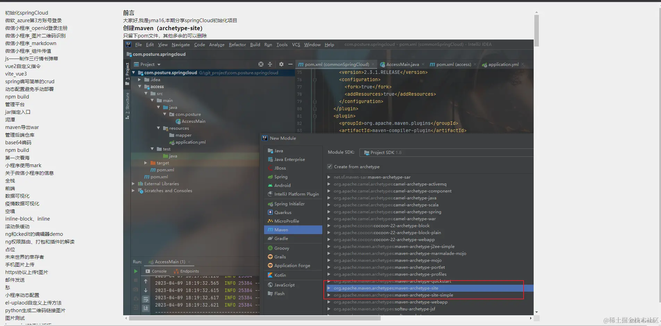Click the down-arrow icon in Run panel
The image size is (661, 326).
(146, 290)
